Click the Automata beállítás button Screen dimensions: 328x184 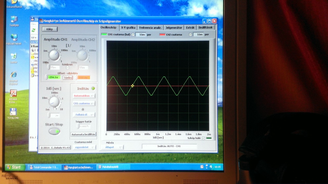pyautogui.click(x=83, y=134)
